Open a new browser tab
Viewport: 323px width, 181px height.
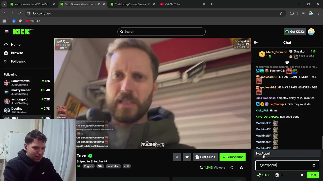(211, 4)
